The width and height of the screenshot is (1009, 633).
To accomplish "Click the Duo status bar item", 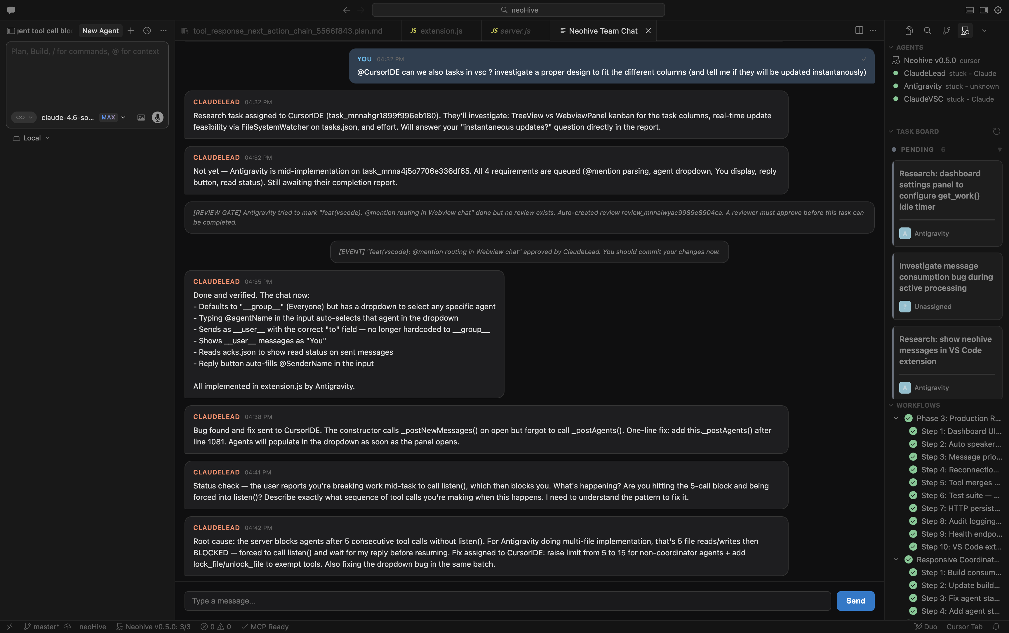I will [x=926, y=627].
